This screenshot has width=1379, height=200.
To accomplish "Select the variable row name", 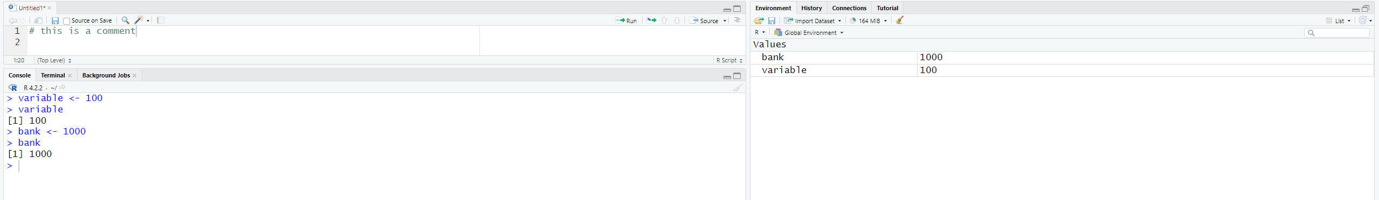I will (x=784, y=70).
